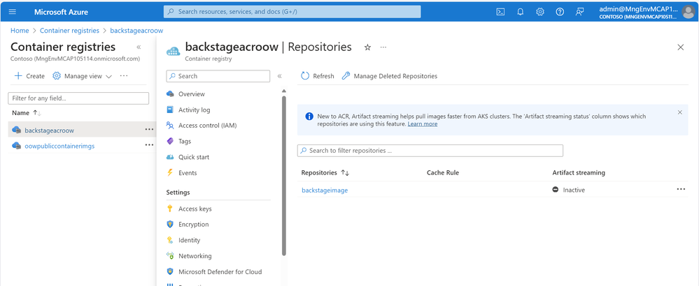Expand the Manage view dropdown
Screen dimensions: 699x286
pos(83,76)
